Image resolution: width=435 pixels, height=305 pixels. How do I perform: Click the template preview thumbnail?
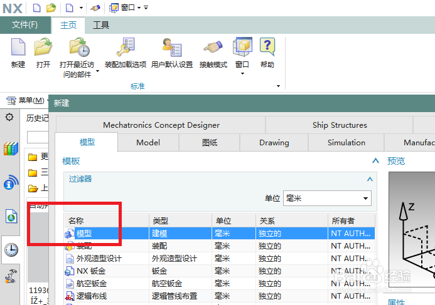point(412,230)
